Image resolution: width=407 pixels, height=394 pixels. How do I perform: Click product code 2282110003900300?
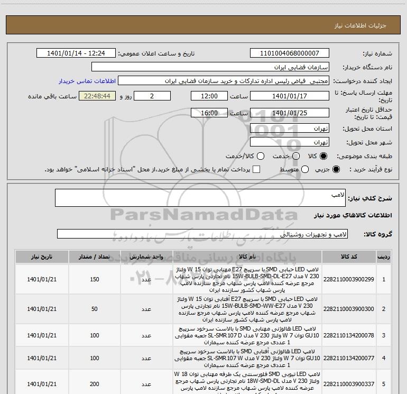pyautogui.click(x=349, y=309)
